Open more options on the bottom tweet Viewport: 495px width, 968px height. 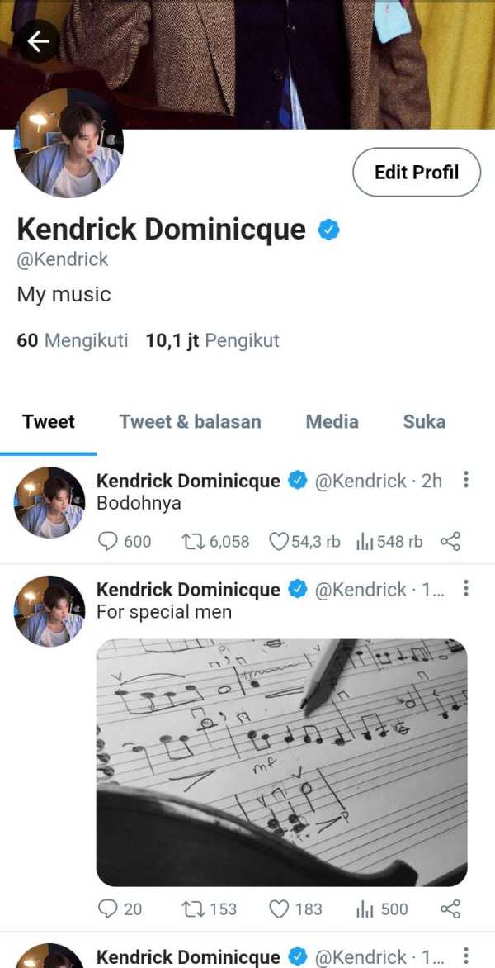click(466, 956)
